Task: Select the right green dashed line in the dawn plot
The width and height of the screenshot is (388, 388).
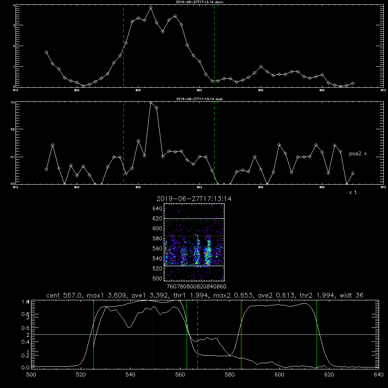Action: pyautogui.click(x=214, y=46)
